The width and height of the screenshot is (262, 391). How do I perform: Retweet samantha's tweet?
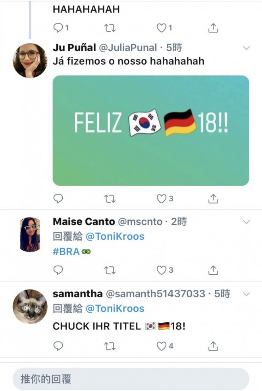tap(110, 346)
